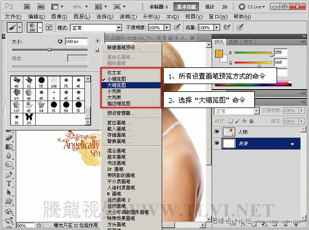This screenshot has width=309, height=230.
Task: Select the butterfly brush size 29
Action: [29, 119]
